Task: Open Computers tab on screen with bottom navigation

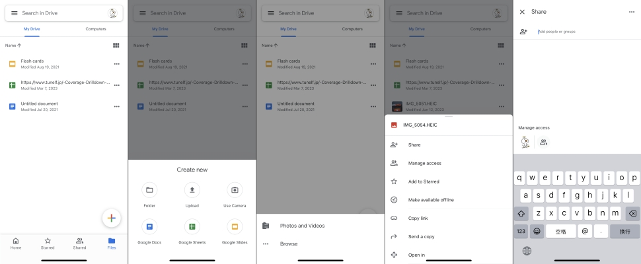Action: (x=96, y=29)
